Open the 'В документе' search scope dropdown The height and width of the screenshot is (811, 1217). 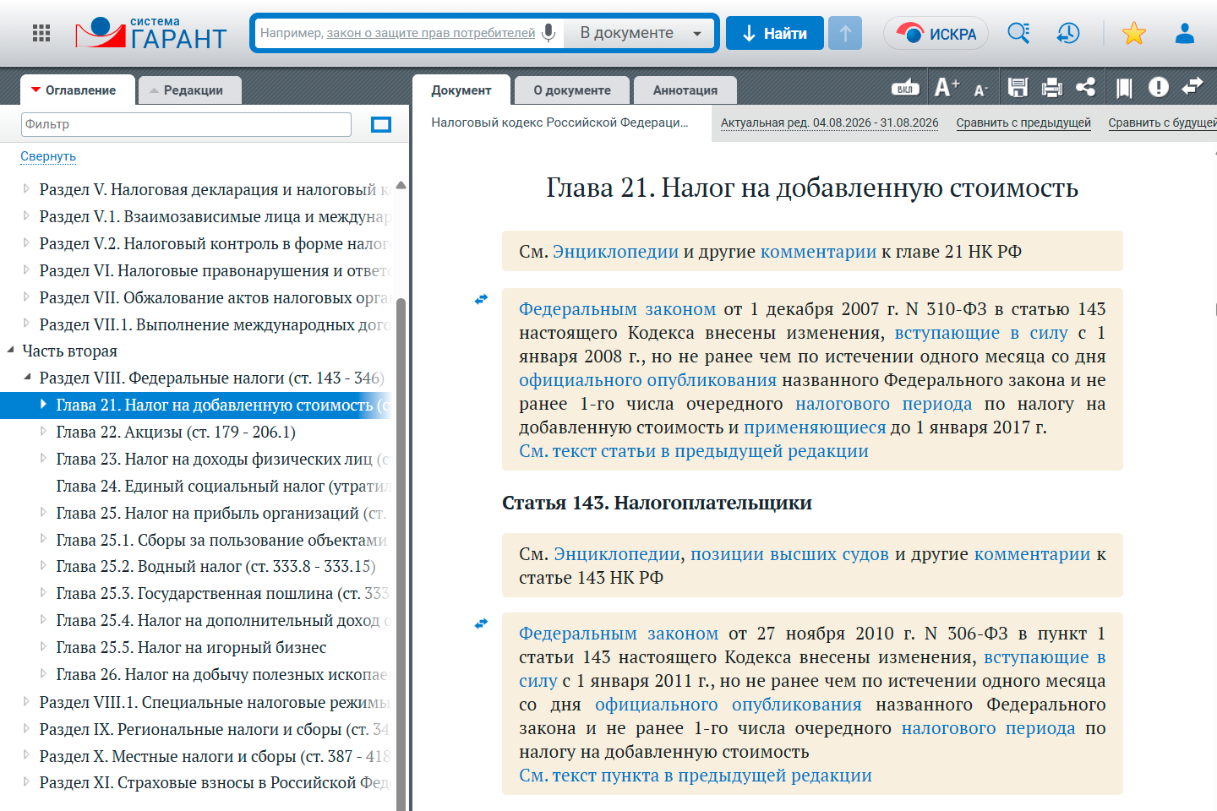click(641, 33)
